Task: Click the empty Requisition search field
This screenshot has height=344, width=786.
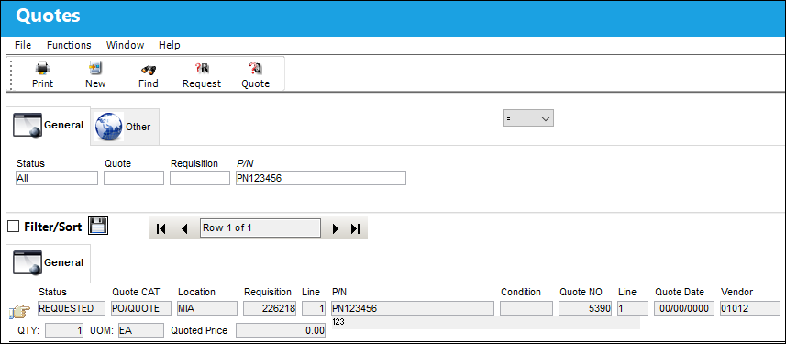Action: point(200,178)
